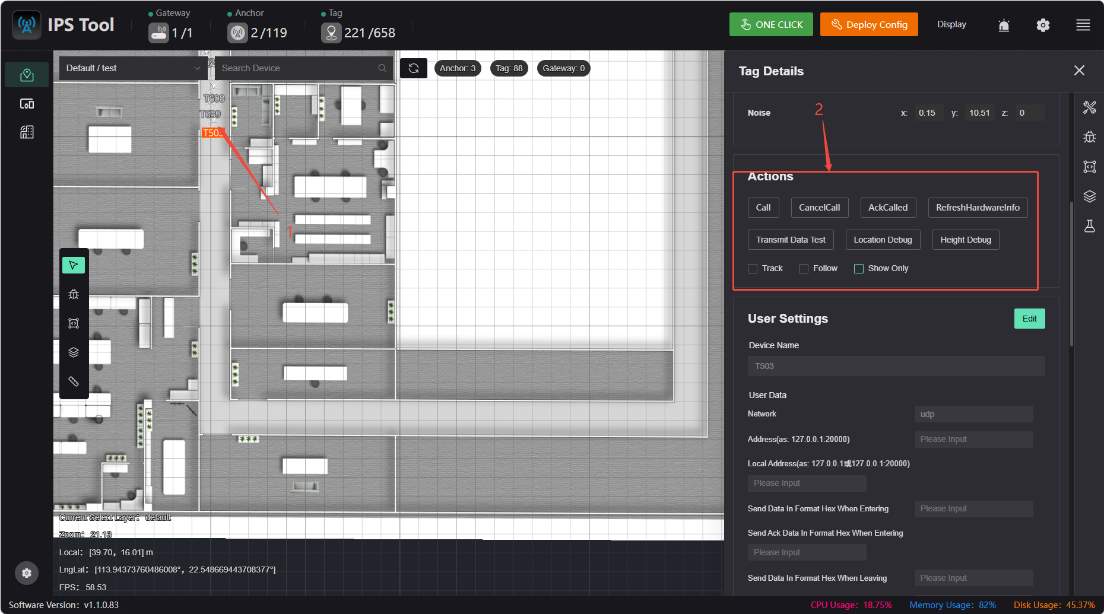The image size is (1104, 614).
Task: Open the frame icon on right rail
Action: pyautogui.click(x=1090, y=167)
